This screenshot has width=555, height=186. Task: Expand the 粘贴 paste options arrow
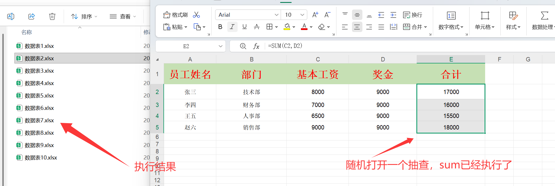(x=186, y=27)
